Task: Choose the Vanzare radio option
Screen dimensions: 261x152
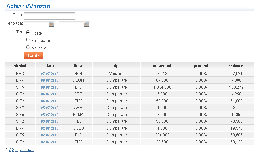Action: pos(28,47)
